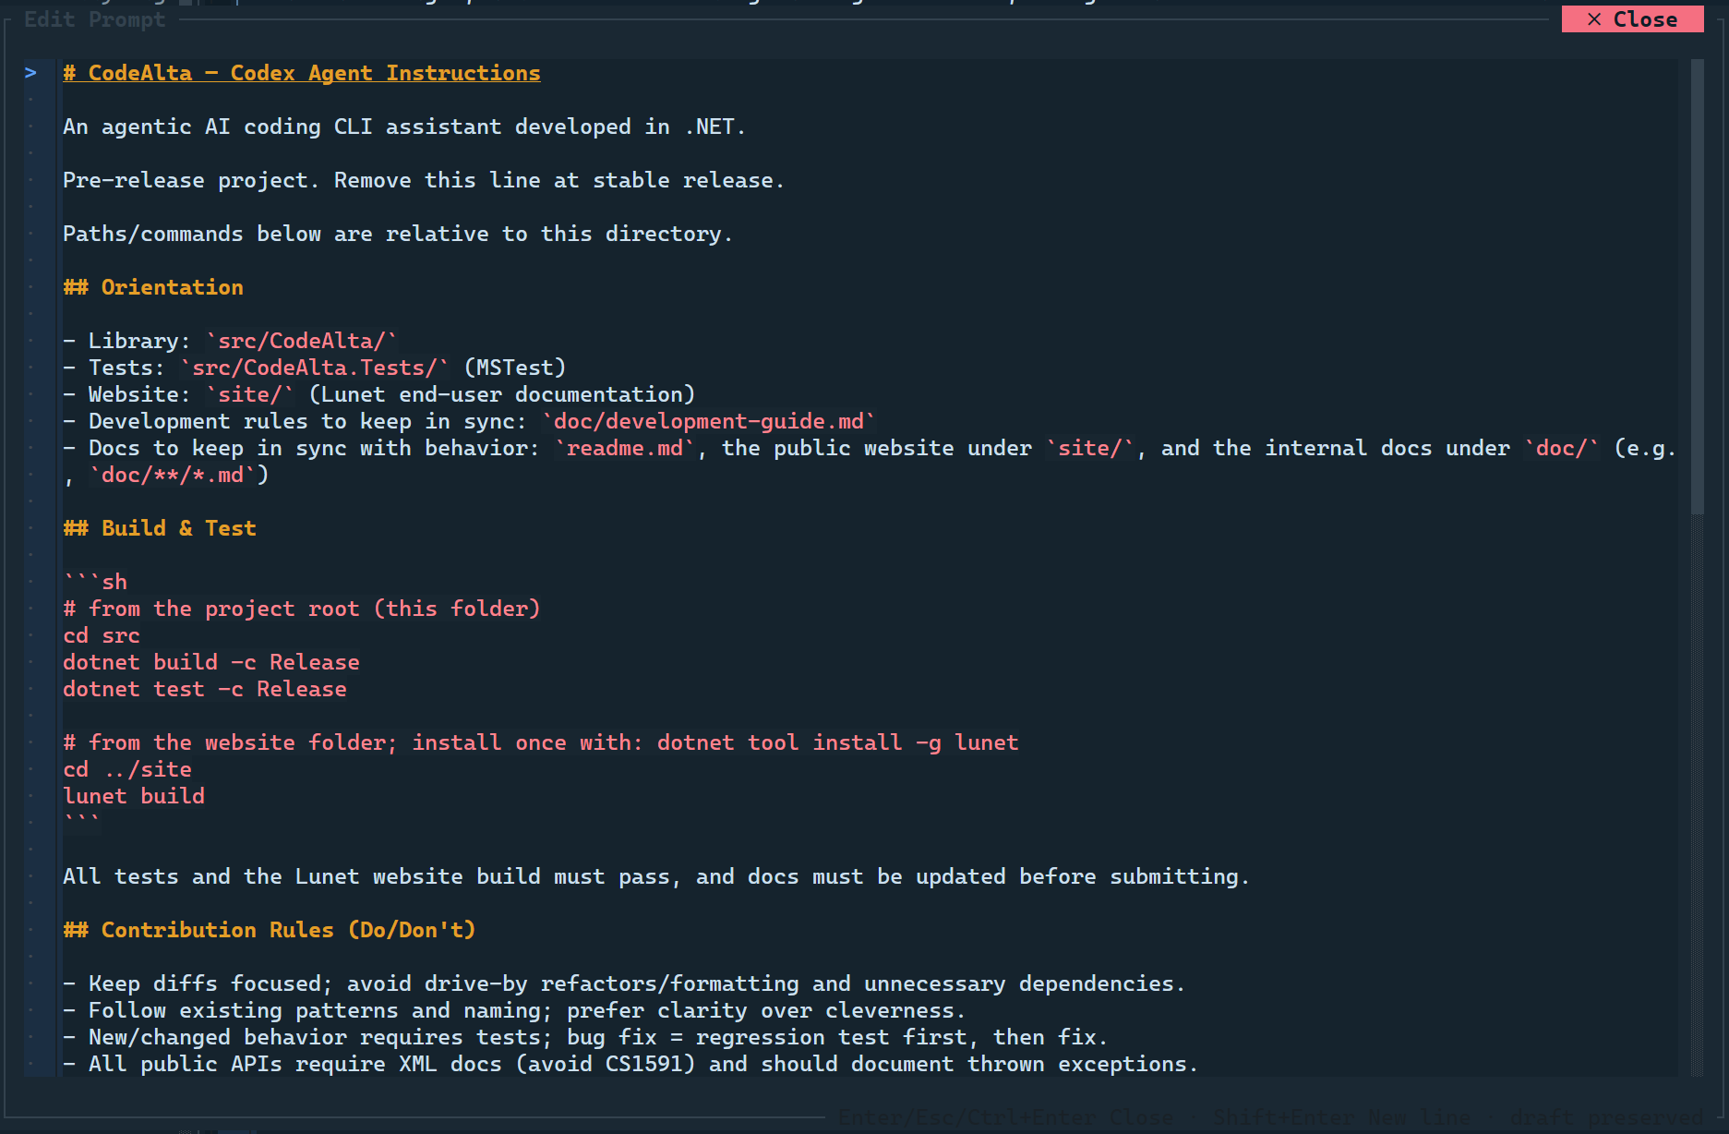The width and height of the screenshot is (1729, 1134).
Task: Click the '# from the project root' comment line
Action: point(301,609)
